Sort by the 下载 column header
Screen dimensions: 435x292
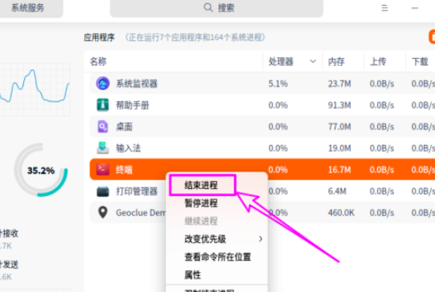420,61
